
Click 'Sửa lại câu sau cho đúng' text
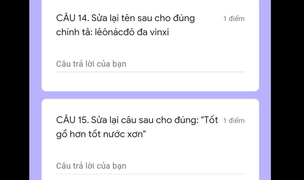point(145,120)
